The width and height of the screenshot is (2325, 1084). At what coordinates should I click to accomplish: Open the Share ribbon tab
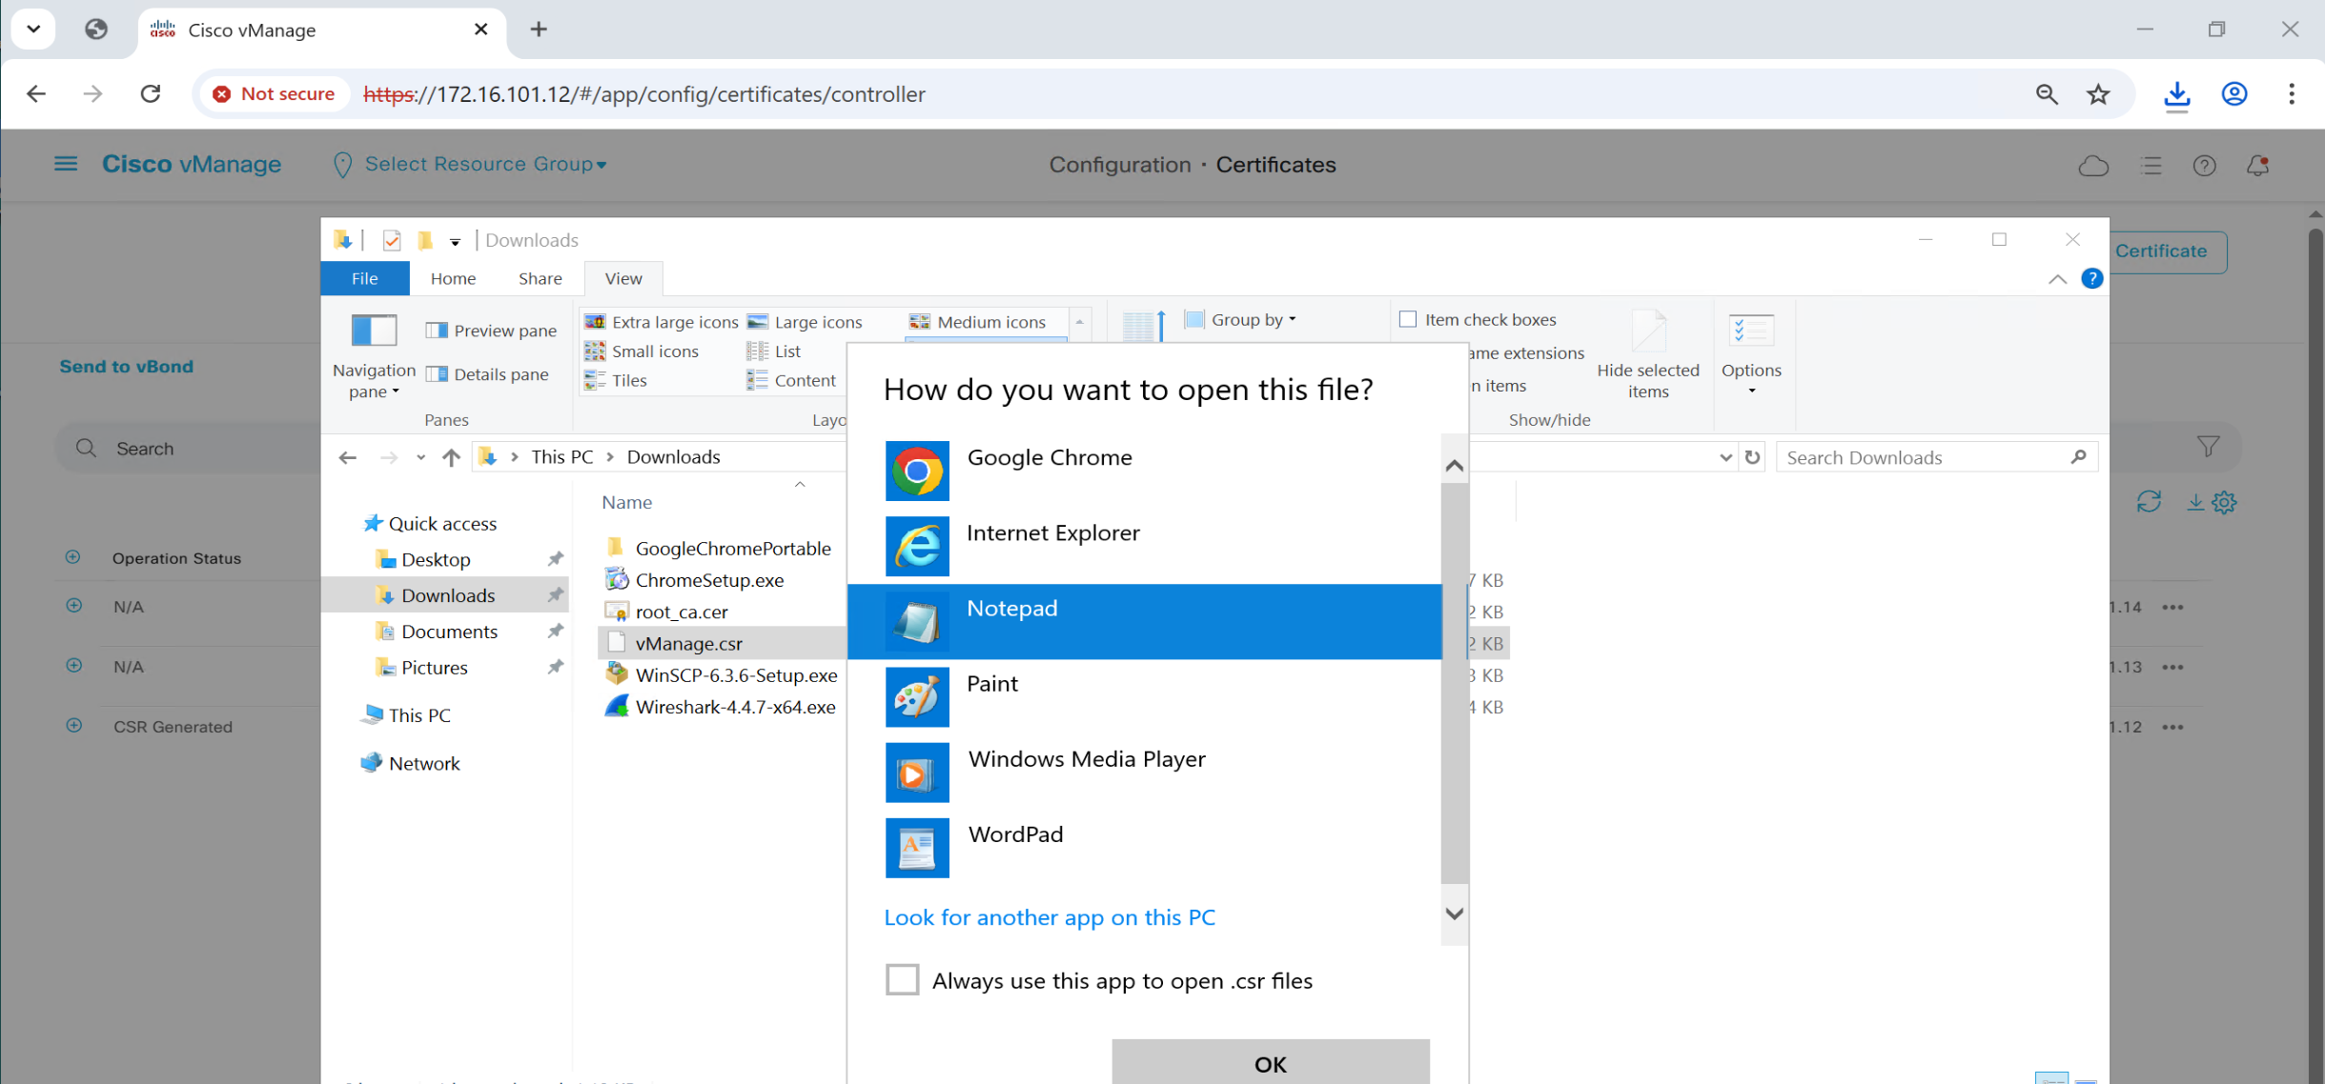[x=540, y=278]
